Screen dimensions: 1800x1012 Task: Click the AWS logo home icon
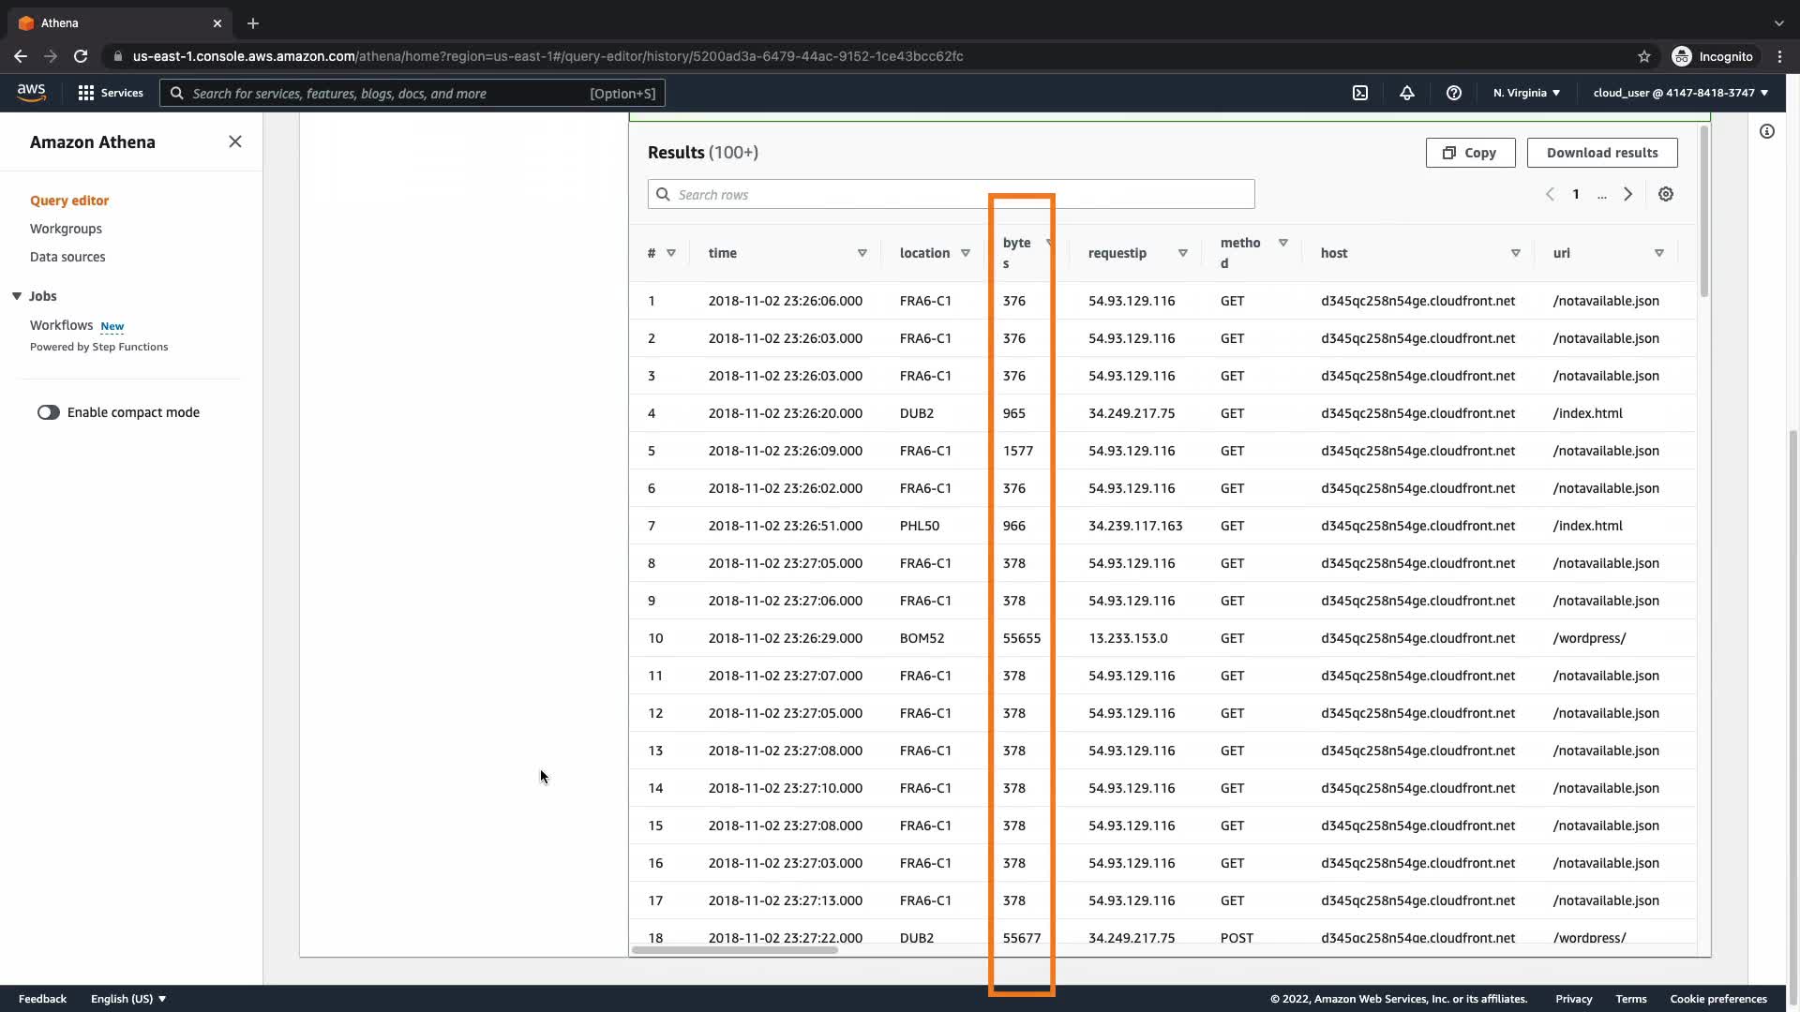click(x=31, y=93)
